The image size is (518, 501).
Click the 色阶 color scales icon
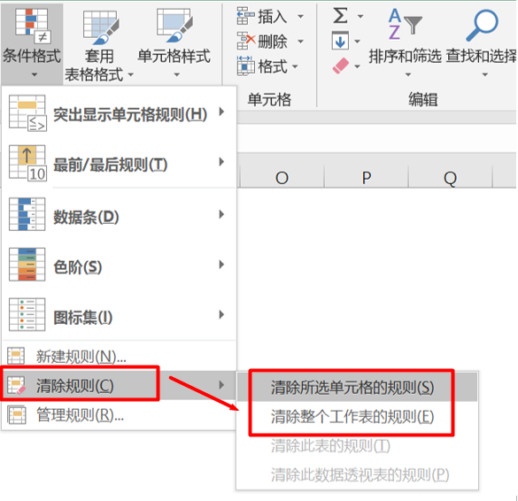click(27, 264)
